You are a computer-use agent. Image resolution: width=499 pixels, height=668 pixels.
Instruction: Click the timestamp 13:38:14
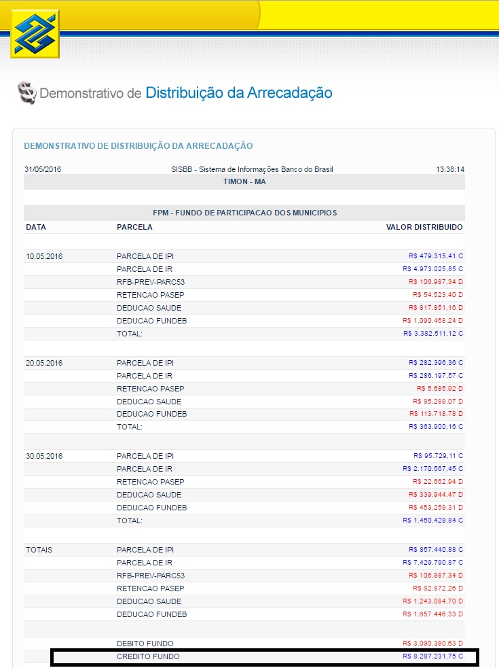(451, 169)
